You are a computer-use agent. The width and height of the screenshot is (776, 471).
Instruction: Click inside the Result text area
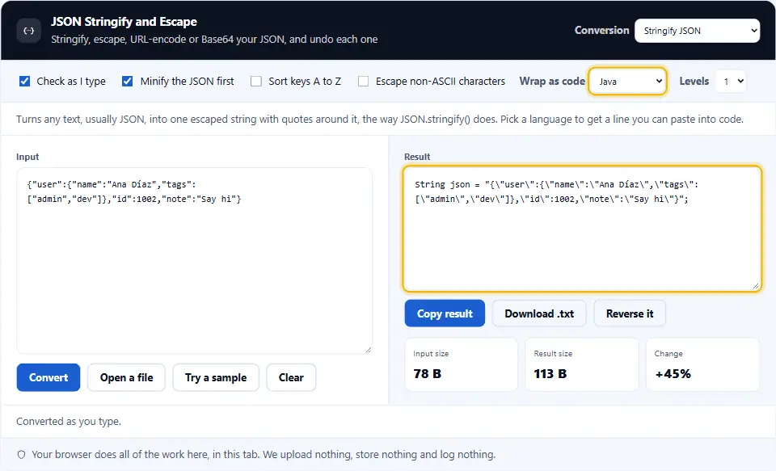[582, 229]
